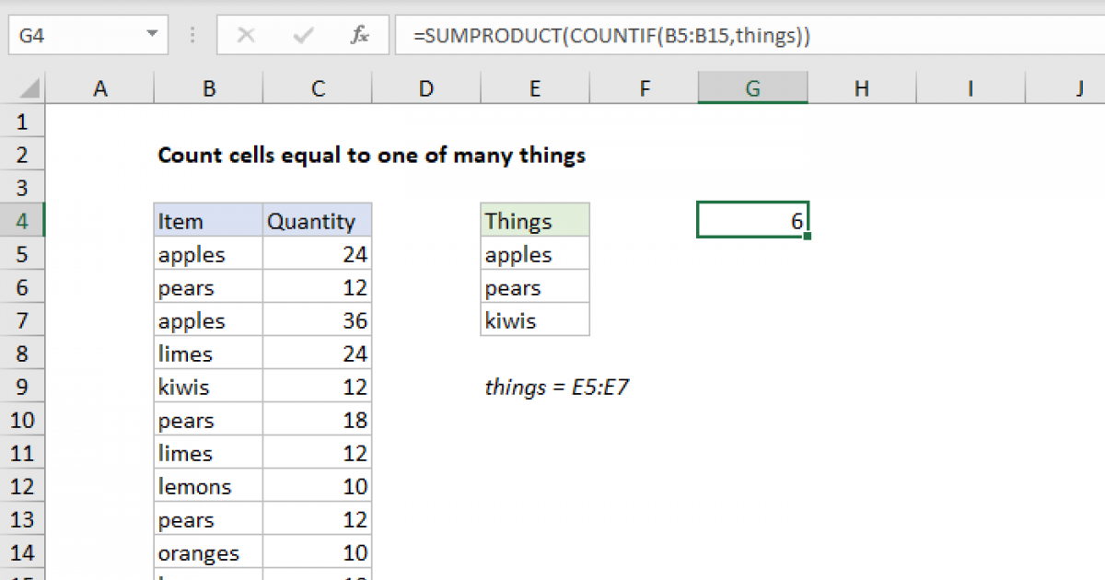Click the Select All triangle above row headers
The height and width of the screenshot is (580, 1105).
click(28, 87)
